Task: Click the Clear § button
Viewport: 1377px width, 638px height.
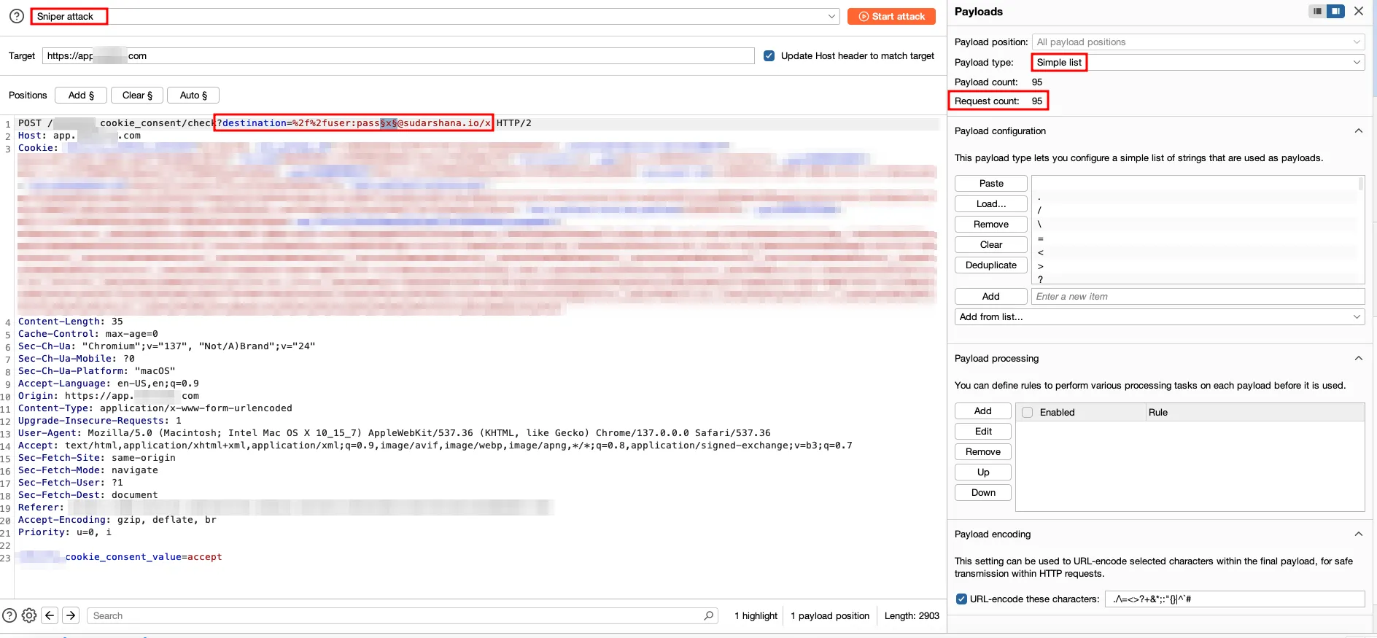Action: point(137,95)
